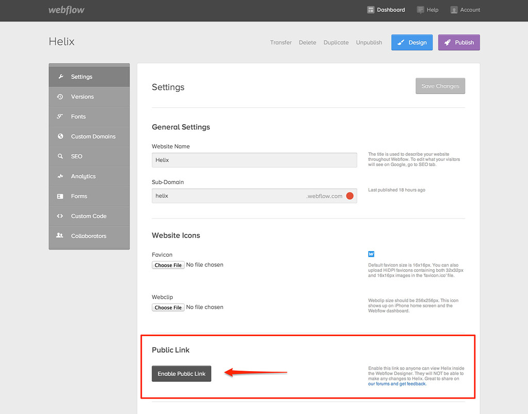Click the Website Name input field

click(254, 160)
